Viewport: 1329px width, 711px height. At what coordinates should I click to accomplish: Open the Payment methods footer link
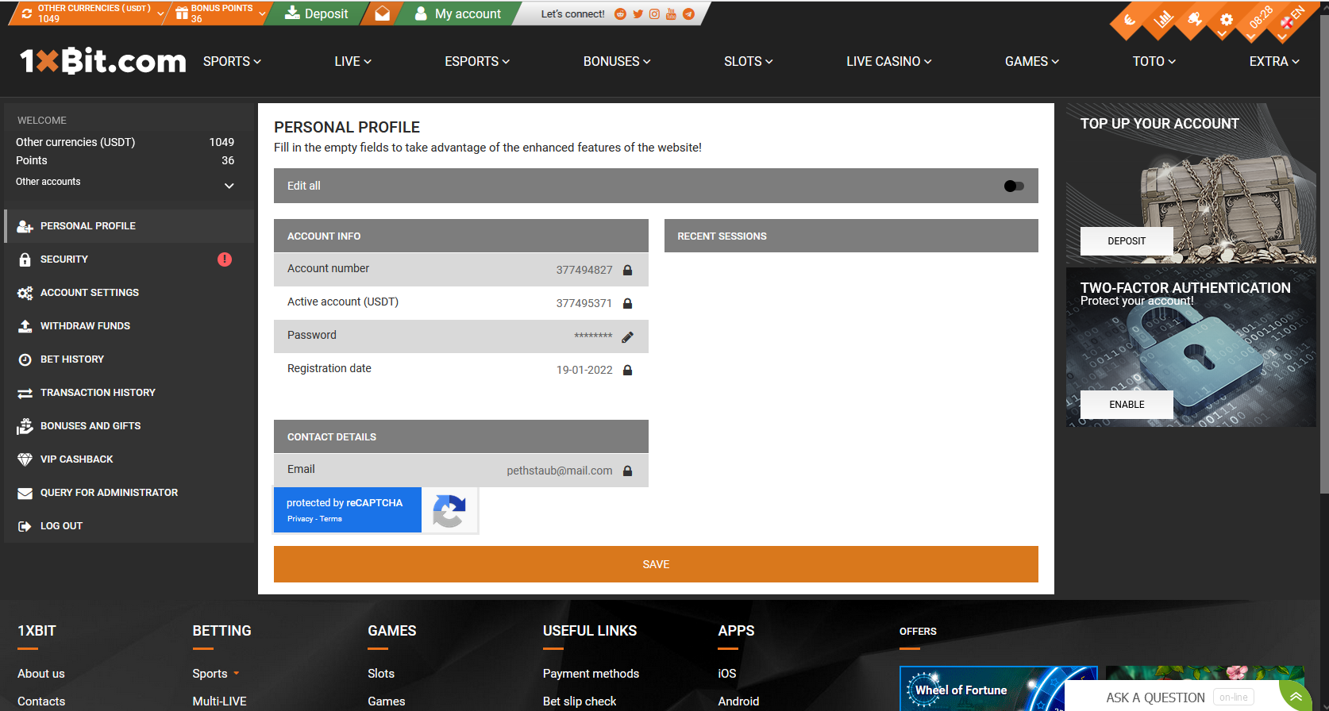[591, 674]
